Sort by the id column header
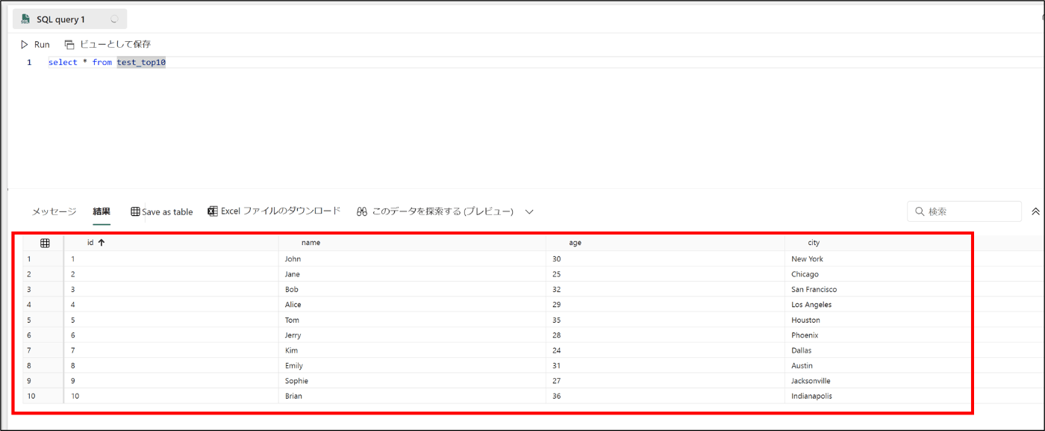1045x431 pixels. coord(171,243)
